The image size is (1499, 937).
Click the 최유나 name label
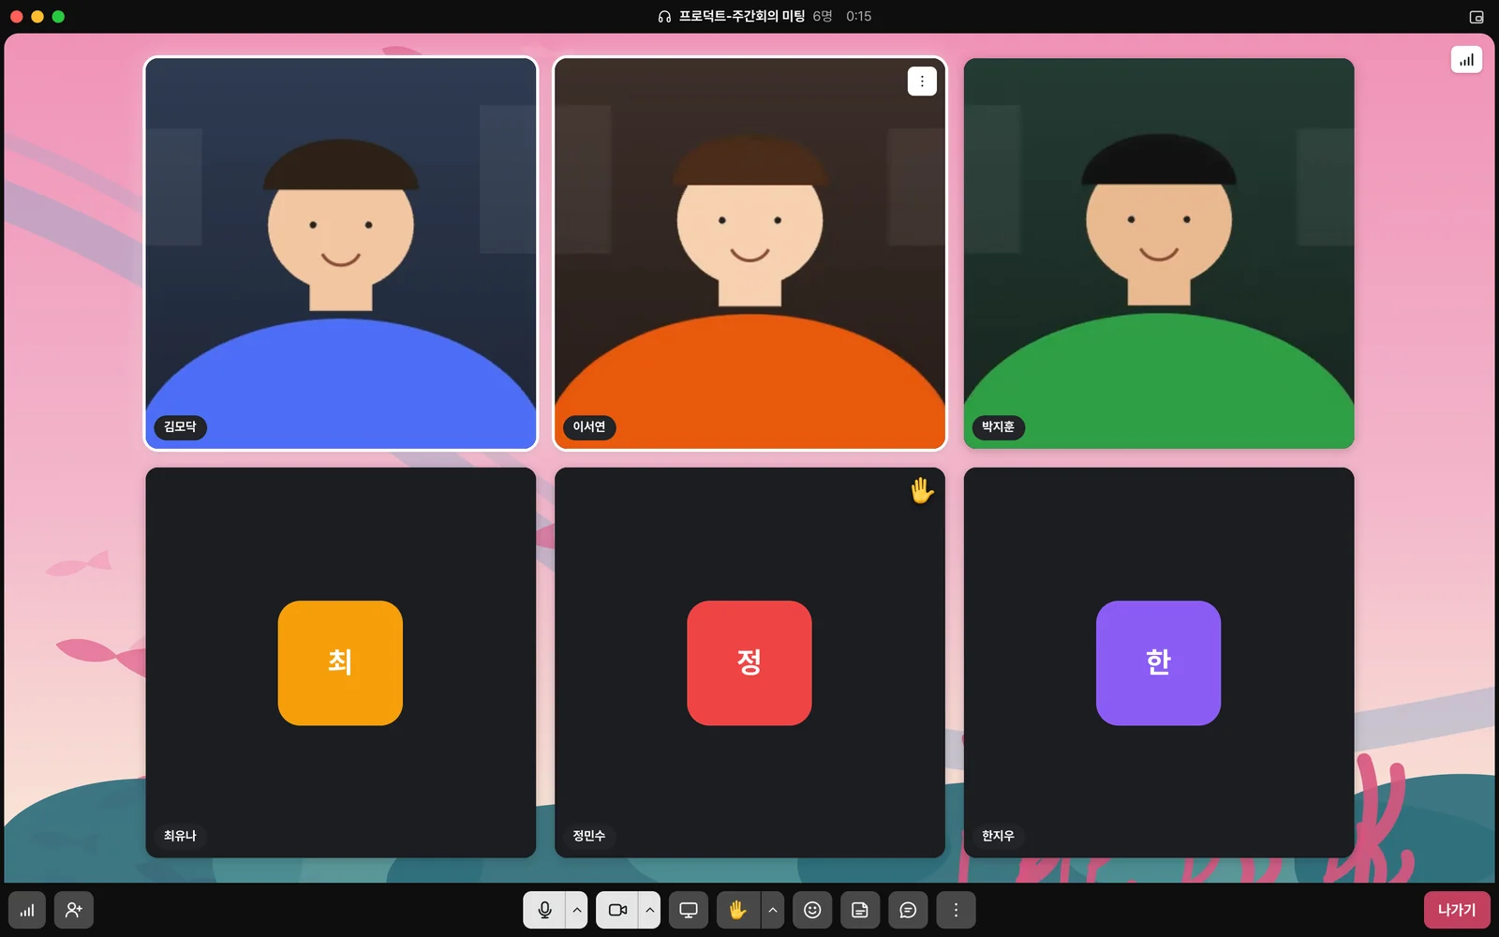click(180, 836)
